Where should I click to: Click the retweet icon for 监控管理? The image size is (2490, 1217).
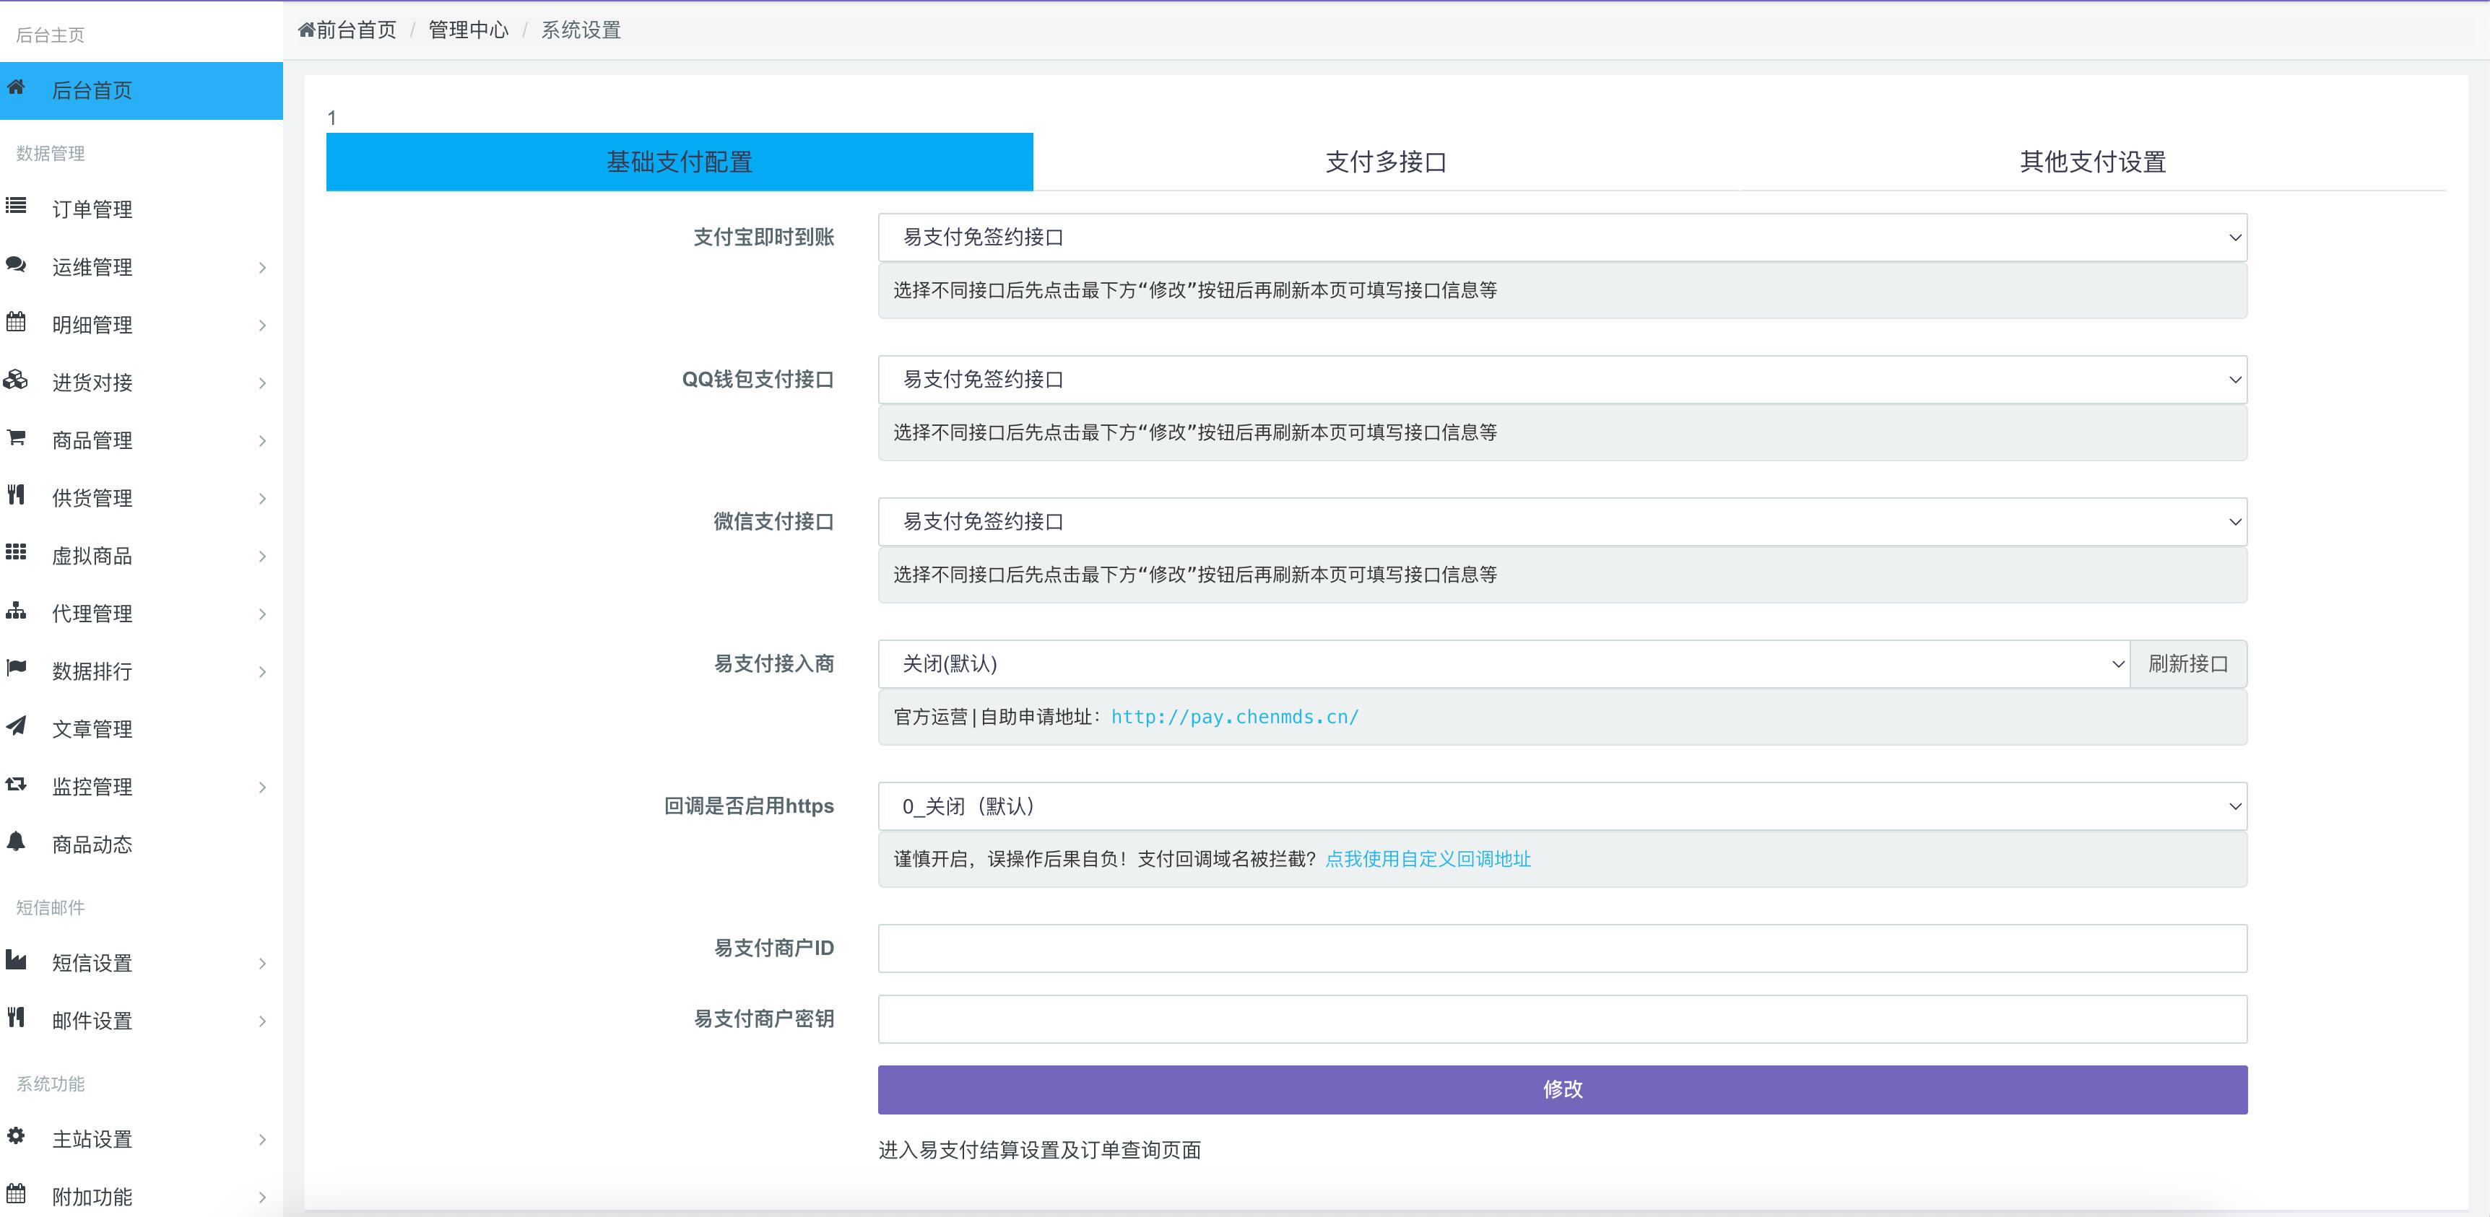[x=15, y=785]
